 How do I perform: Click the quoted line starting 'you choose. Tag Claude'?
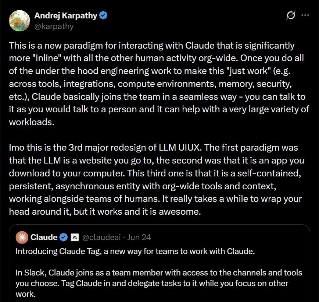coord(152,284)
